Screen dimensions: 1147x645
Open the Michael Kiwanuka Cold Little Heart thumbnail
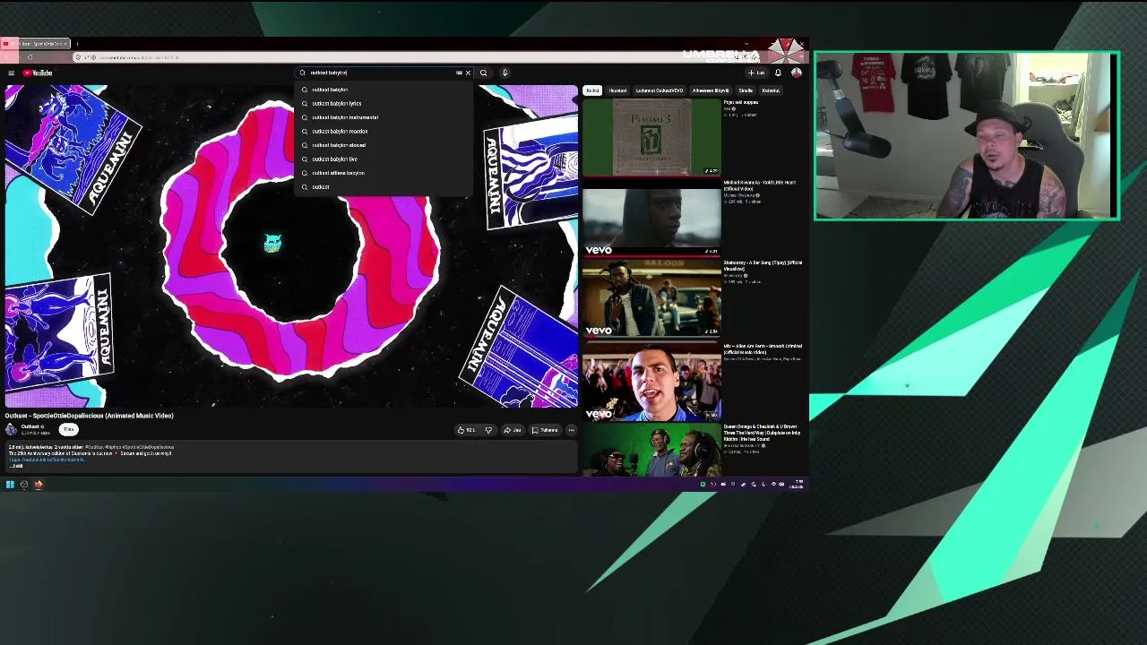(651, 218)
